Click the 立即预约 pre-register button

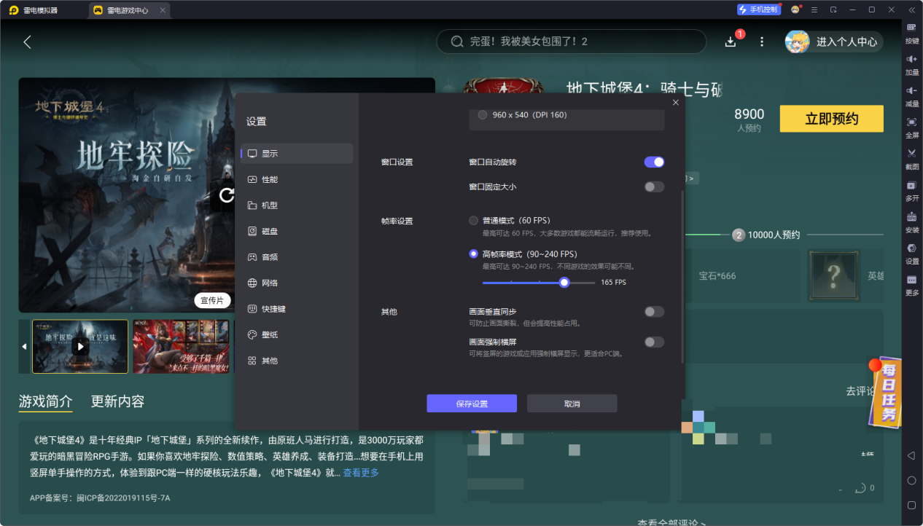831,118
